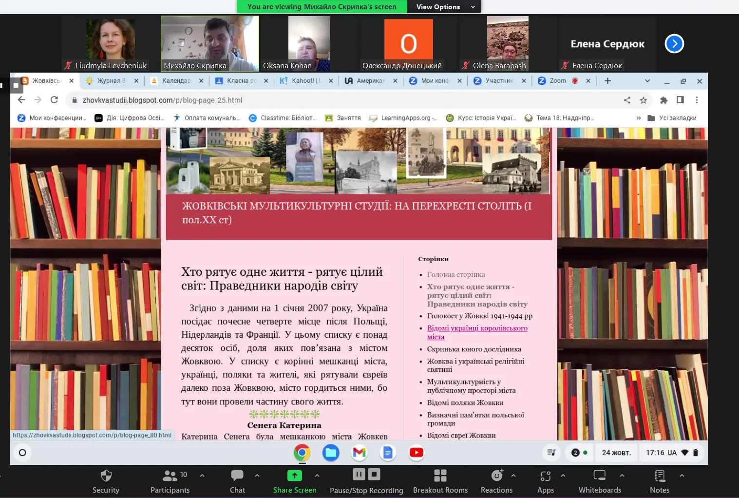739x498 pixels.
Task: Open Chrome three-dot menu
Action: [697, 100]
